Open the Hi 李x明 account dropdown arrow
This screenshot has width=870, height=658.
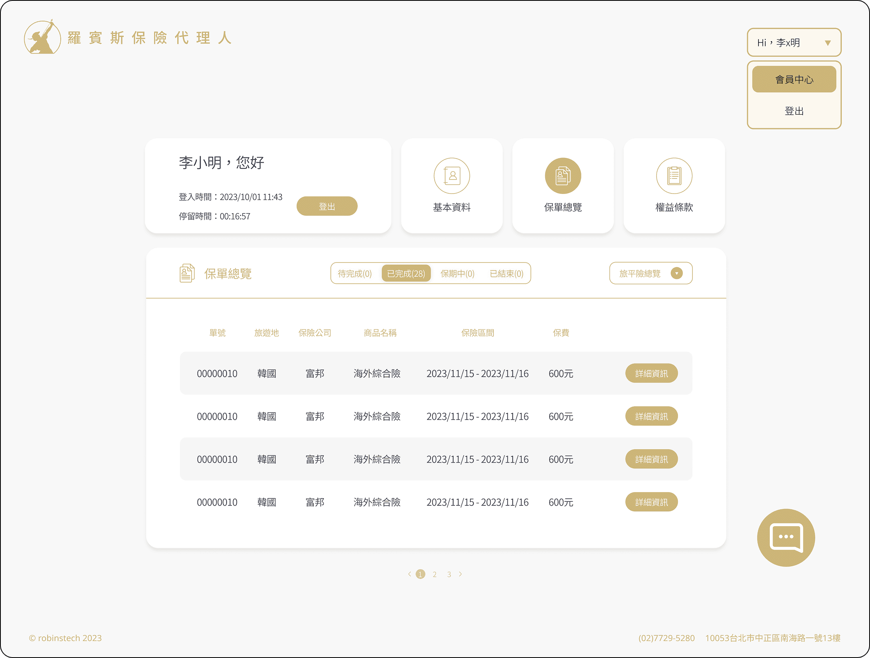(x=828, y=42)
